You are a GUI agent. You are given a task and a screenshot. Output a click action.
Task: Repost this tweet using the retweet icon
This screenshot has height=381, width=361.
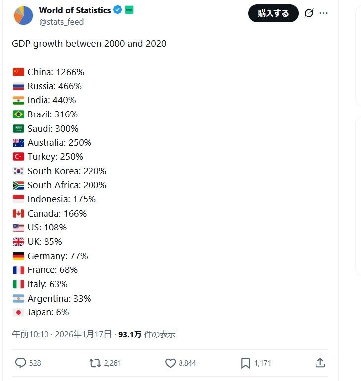[x=95, y=363]
